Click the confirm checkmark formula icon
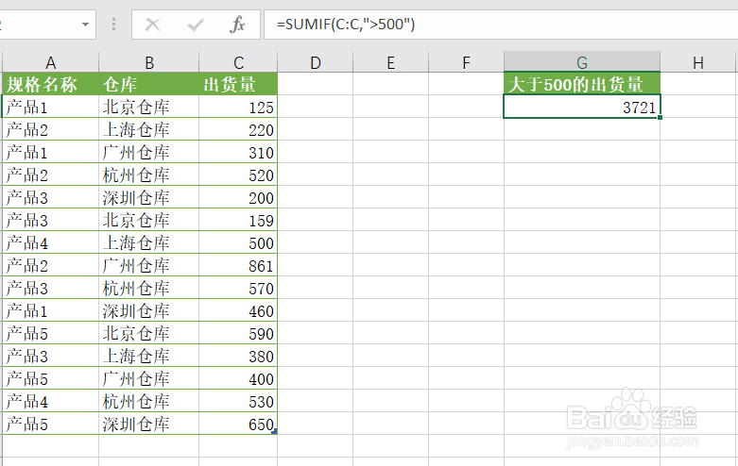 point(196,25)
